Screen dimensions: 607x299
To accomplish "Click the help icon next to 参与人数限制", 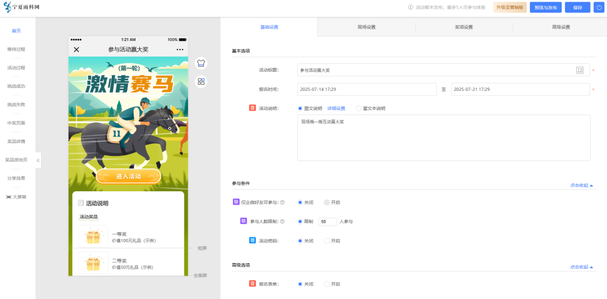I will pos(282,222).
